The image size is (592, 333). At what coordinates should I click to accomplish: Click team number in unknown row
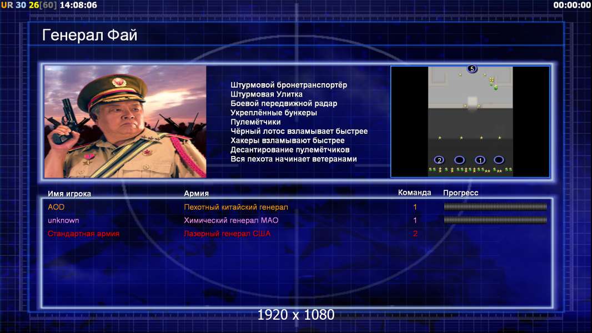pyautogui.click(x=415, y=220)
